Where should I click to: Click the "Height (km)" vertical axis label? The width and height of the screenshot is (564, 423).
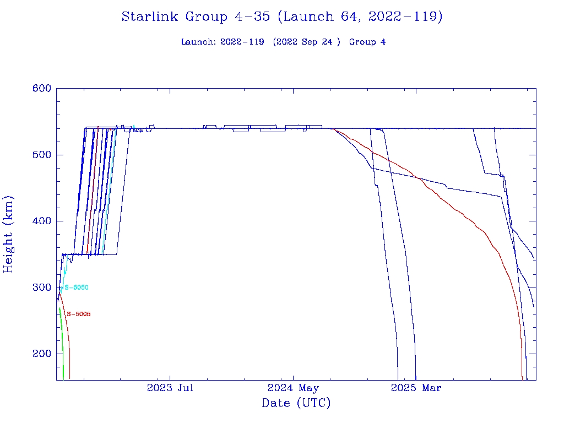pos(9,234)
